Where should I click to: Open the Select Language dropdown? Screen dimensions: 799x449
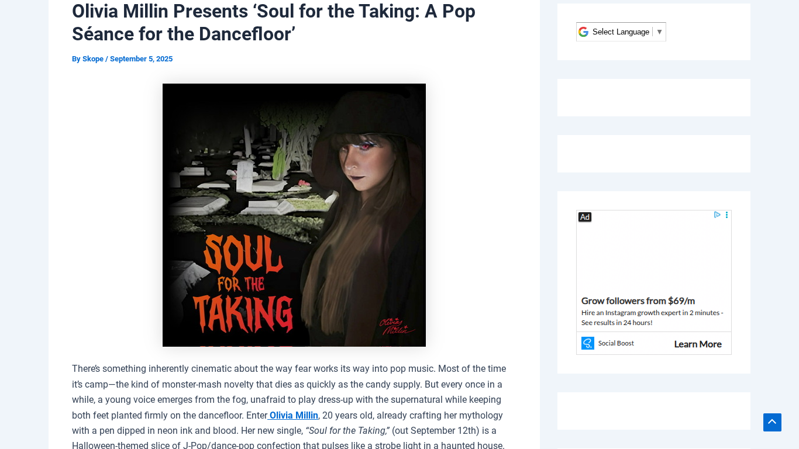coord(621,32)
